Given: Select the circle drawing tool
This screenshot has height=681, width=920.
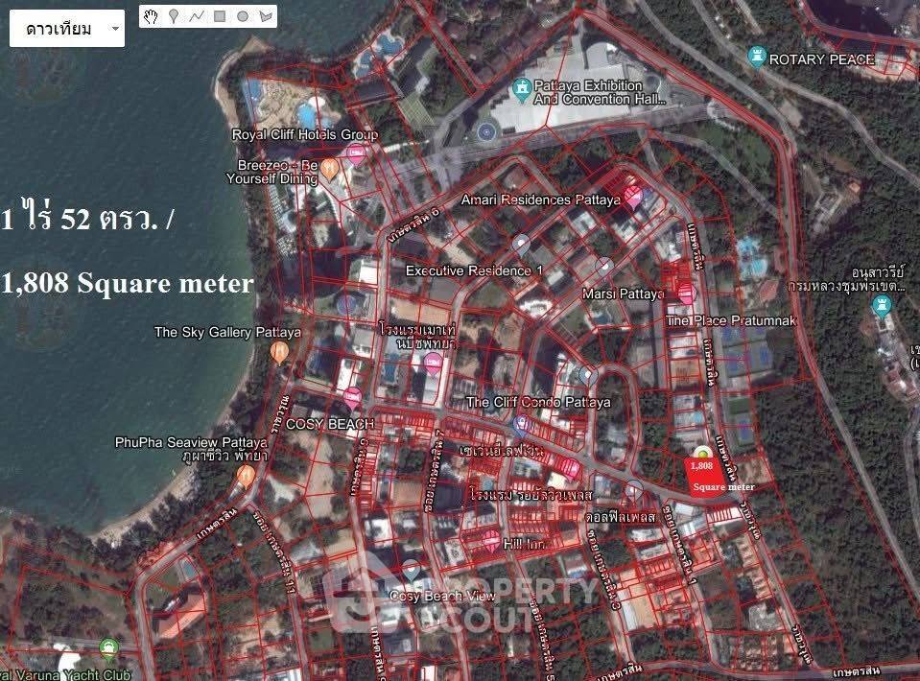Looking at the screenshot, I should (243, 16).
